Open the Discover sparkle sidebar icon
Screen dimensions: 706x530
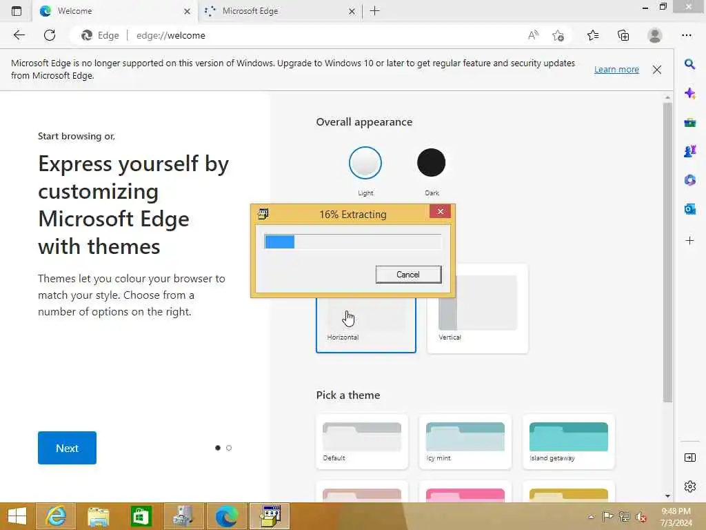[689, 93]
